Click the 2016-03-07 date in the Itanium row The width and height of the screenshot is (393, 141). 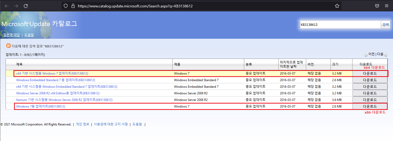(x=288, y=100)
